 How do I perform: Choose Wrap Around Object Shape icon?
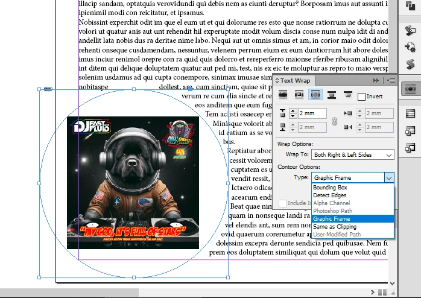315,95
